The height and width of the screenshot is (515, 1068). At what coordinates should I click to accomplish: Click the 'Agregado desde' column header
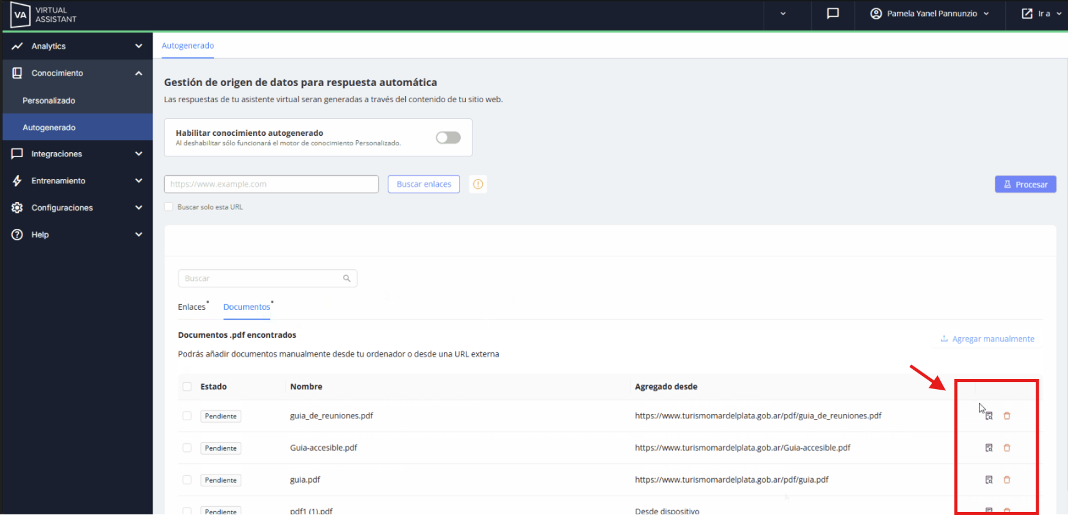click(666, 387)
